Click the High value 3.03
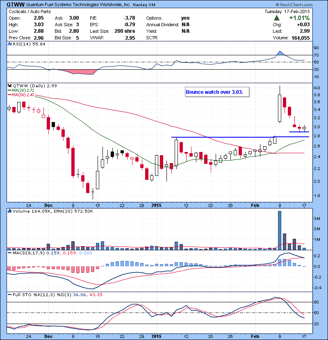 39,25
